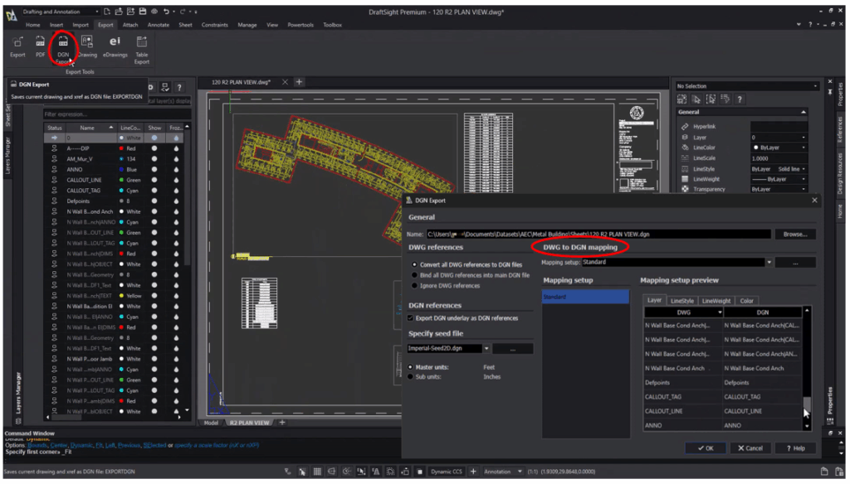Open the Annotation scale dropdown in status bar
Image resolution: width=850 pixels, height=484 pixels.
point(520,472)
